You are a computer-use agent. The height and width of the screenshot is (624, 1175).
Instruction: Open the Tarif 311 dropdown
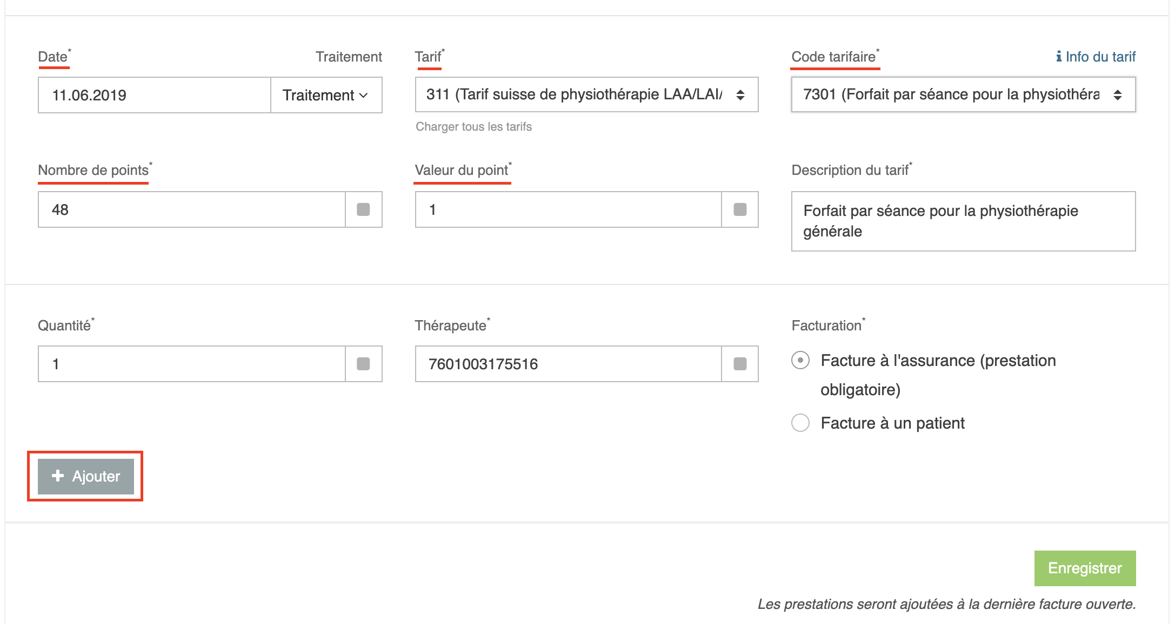pos(586,94)
